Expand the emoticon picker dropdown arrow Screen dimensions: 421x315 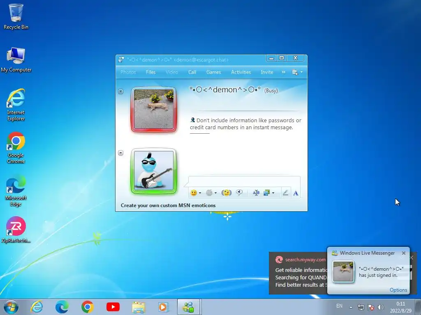pos(200,193)
